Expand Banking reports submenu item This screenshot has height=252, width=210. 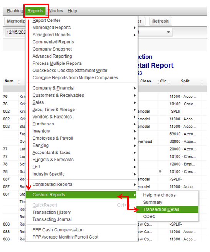point(82,145)
